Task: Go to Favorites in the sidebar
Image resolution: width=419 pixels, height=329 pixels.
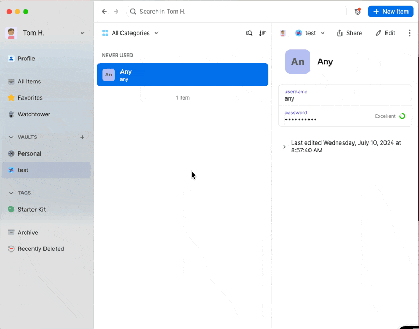Action: 30,98
